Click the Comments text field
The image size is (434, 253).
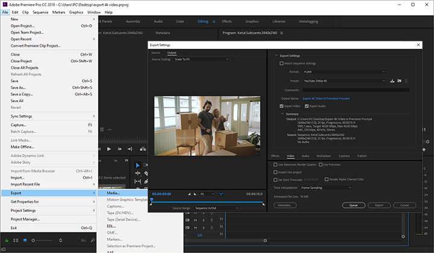tap(356, 90)
